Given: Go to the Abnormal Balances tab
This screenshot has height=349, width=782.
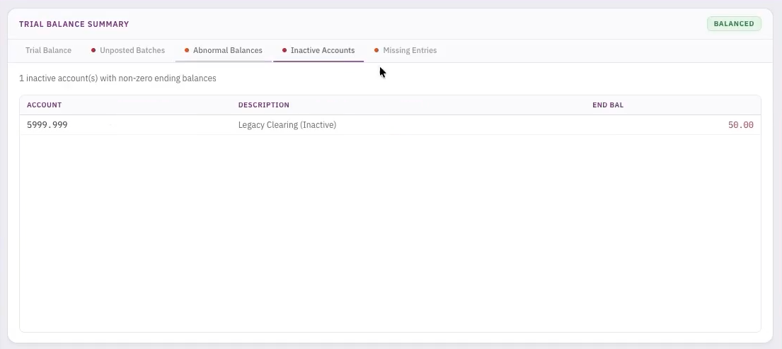Looking at the screenshot, I should tap(227, 50).
